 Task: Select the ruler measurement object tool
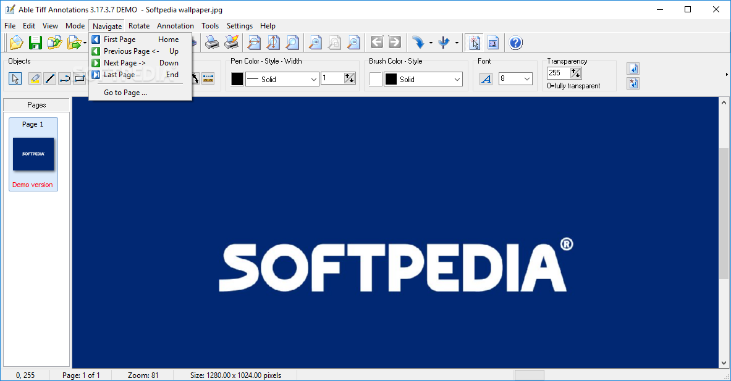(x=208, y=78)
